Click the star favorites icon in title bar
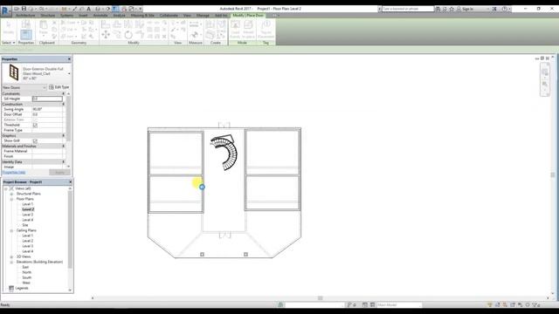 click(x=452, y=9)
